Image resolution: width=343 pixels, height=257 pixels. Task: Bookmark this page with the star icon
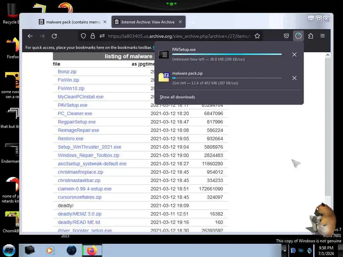pos(257,36)
